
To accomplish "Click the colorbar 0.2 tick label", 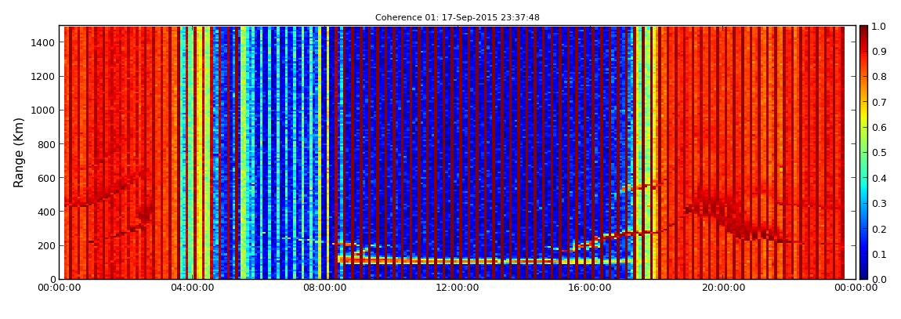I will pyautogui.click(x=879, y=229).
